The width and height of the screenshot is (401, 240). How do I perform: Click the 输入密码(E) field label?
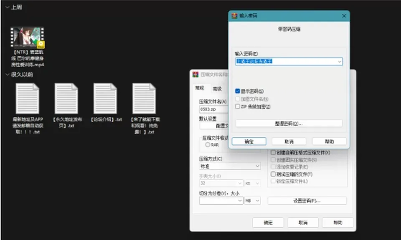[246, 54]
